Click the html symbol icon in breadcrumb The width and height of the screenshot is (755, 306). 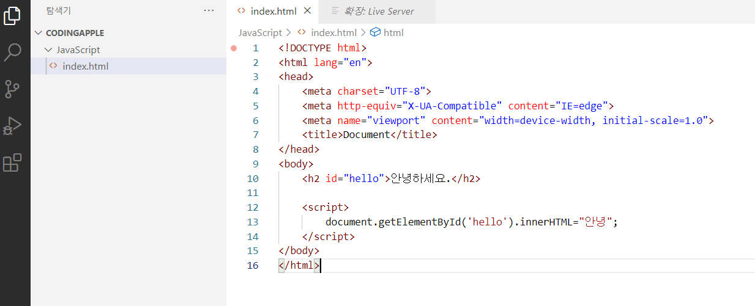[x=376, y=32]
